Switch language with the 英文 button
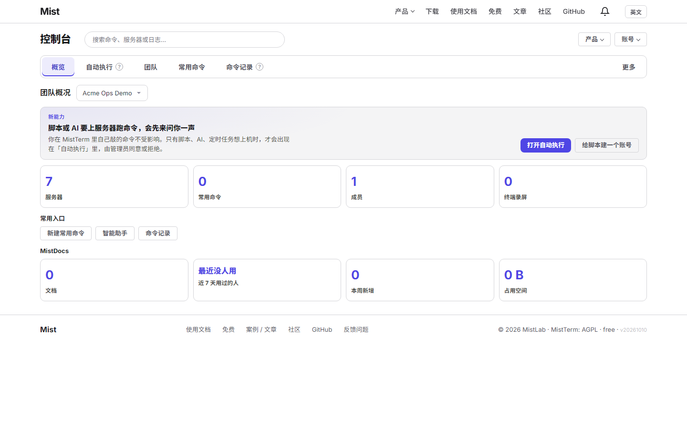The height and width of the screenshot is (429, 687). (x=636, y=12)
